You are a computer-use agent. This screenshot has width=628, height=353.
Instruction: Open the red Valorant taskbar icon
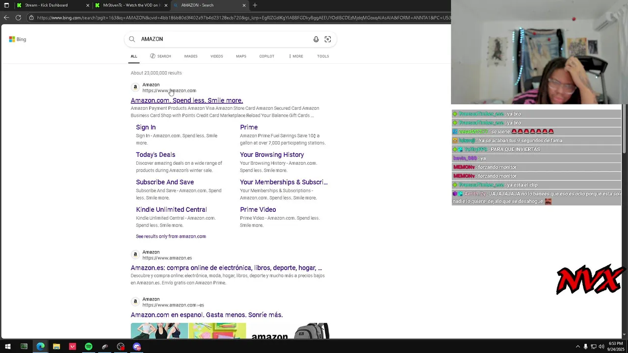pyautogui.click(x=73, y=347)
